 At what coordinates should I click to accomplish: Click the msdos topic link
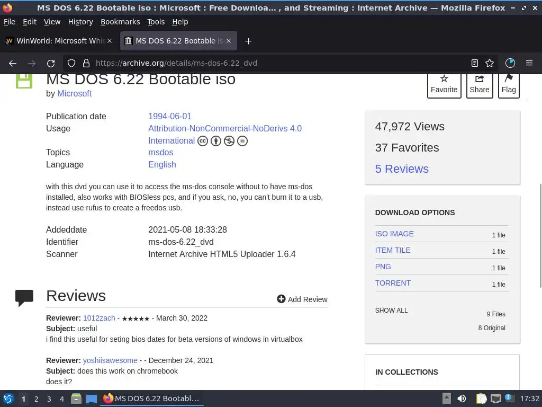pyautogui.click(x=161, y=152)
